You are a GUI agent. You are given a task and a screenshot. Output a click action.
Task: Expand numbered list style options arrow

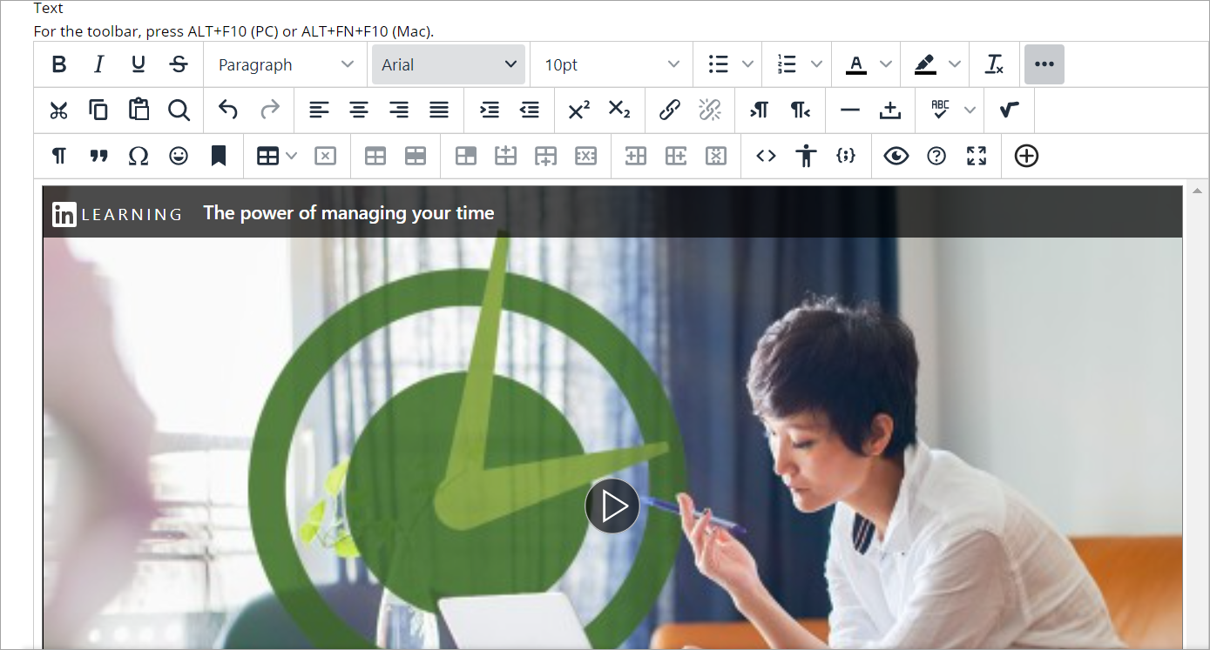tap(816, 64)
